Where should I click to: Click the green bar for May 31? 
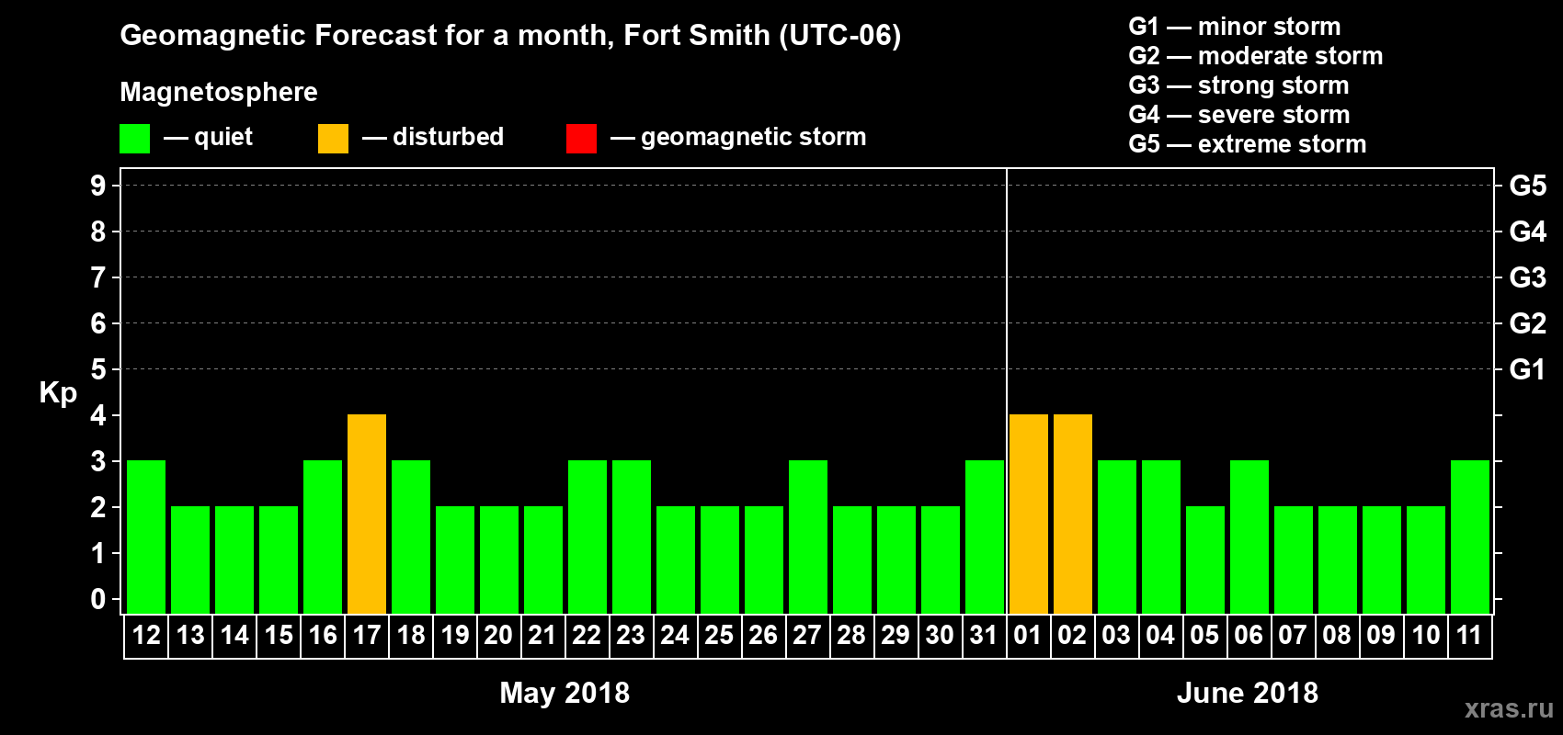[x=985, y=537]
